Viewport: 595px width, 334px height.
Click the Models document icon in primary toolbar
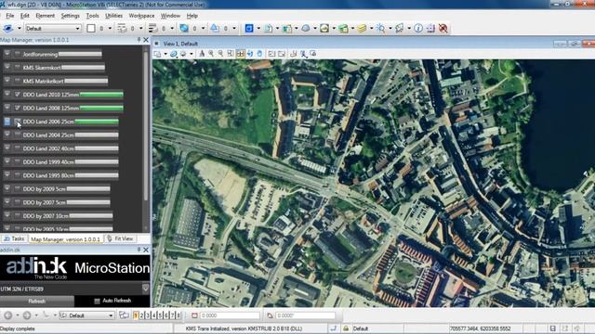coord(268,29)
